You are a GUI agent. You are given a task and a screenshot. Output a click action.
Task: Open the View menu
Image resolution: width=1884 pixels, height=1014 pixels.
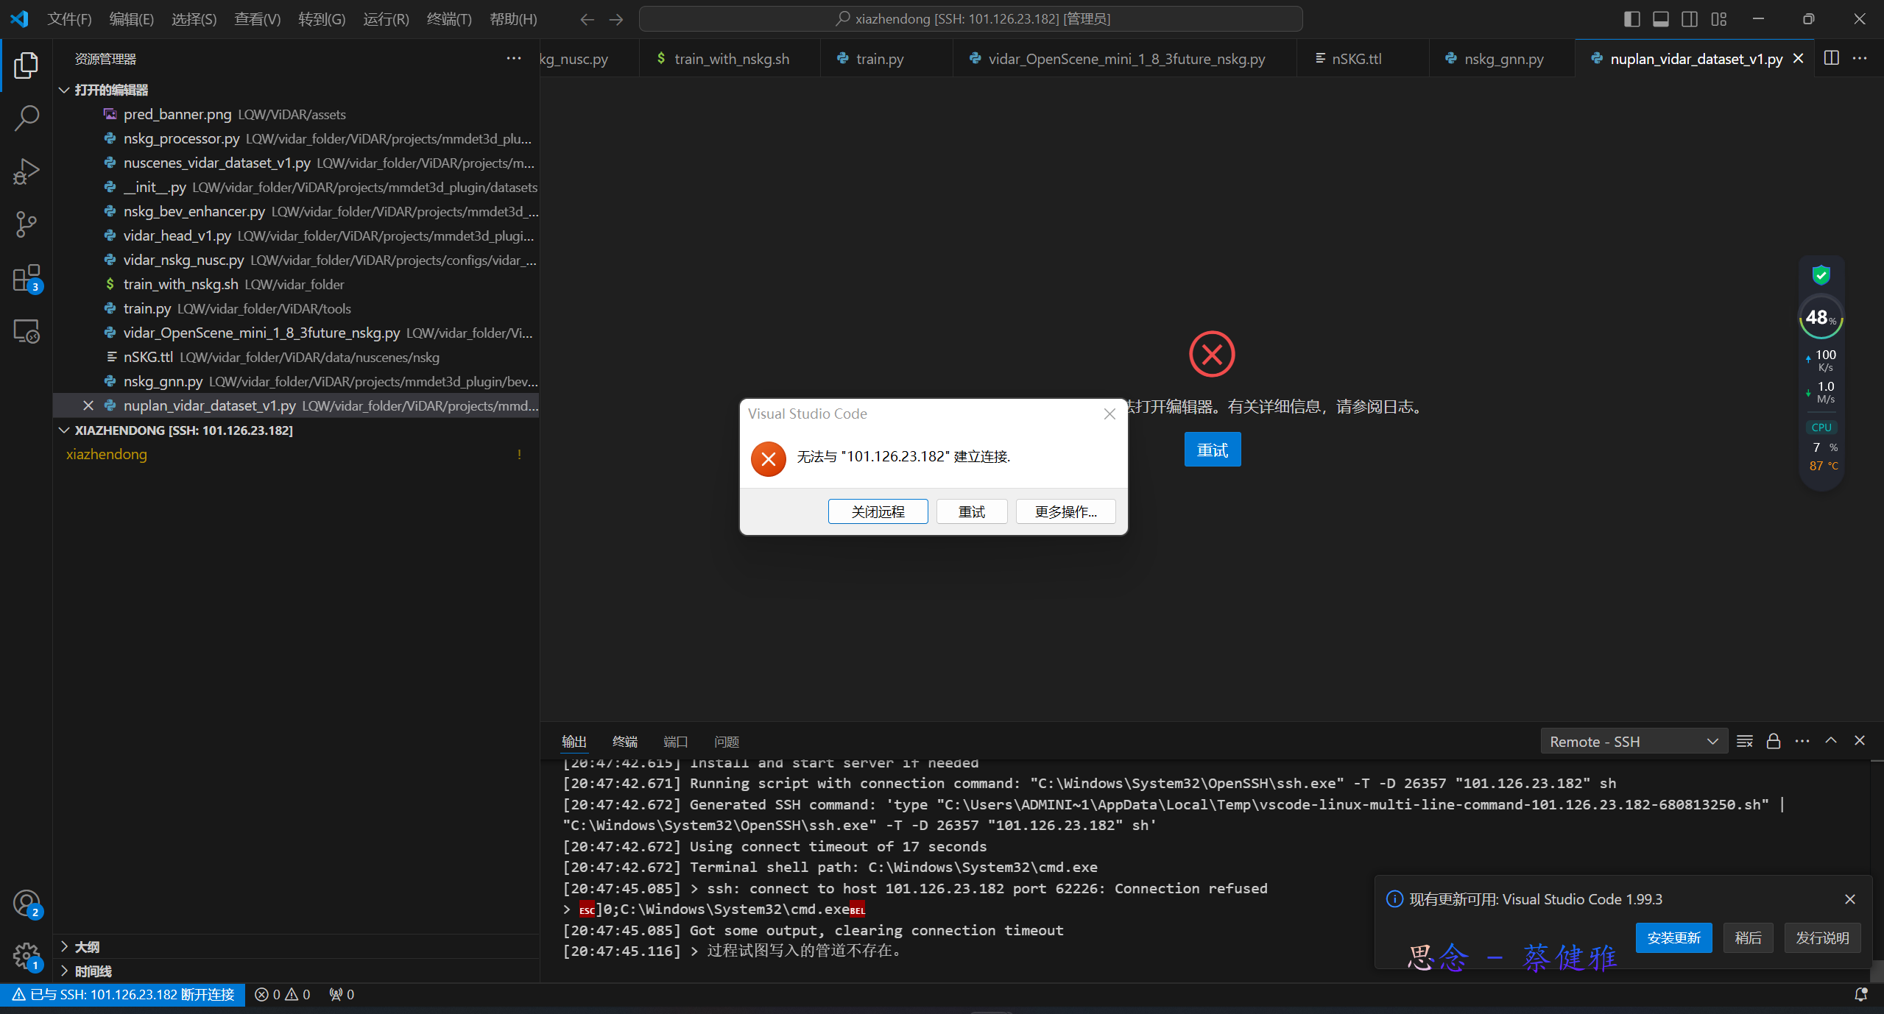pyautogui.click(x=258, y=19)
